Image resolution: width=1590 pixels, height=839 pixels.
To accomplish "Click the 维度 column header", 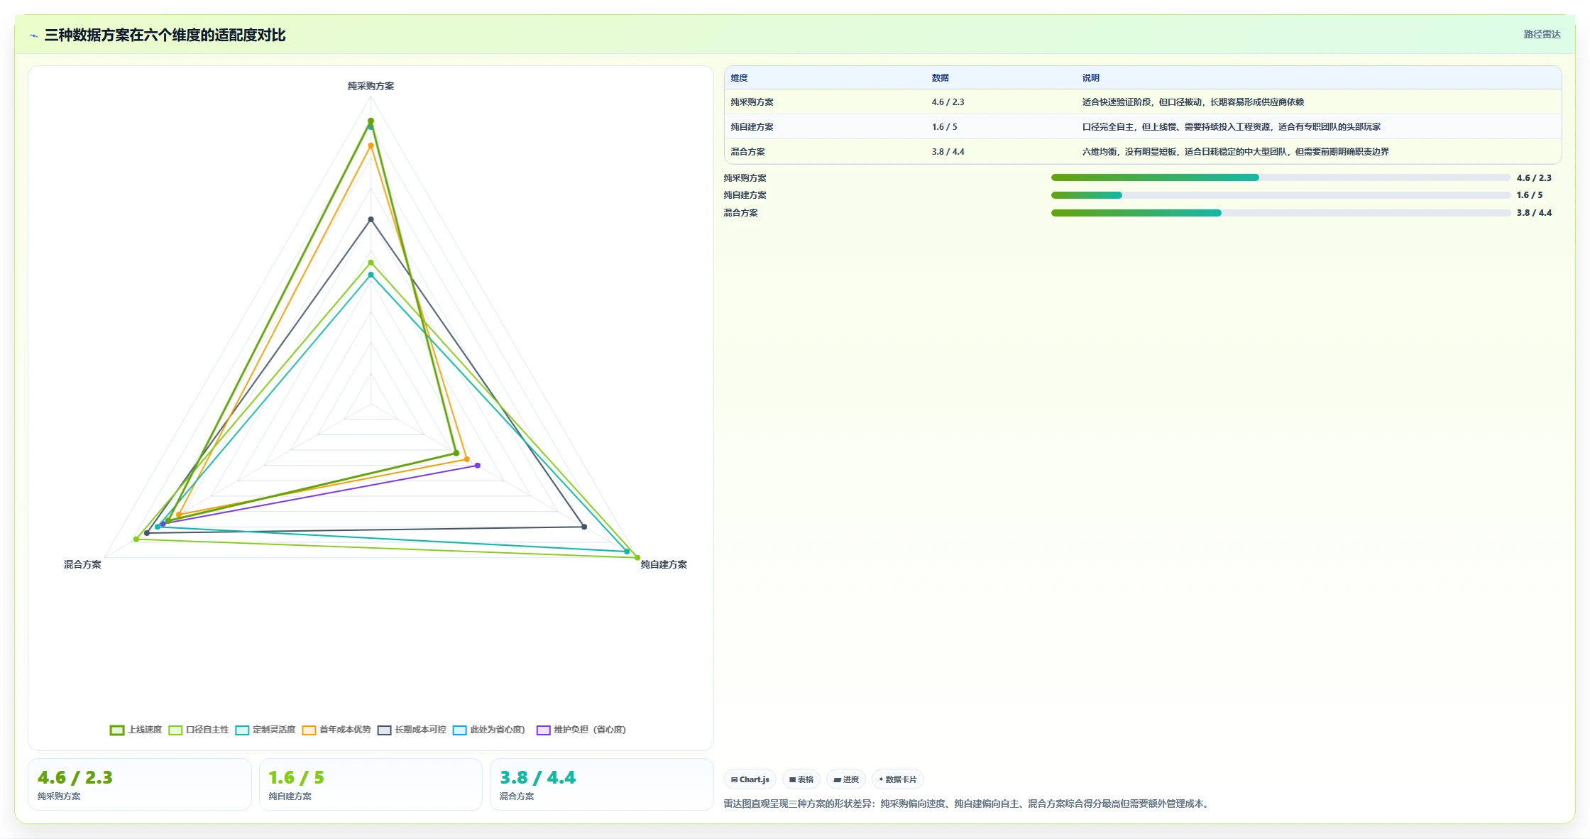I will (739, 78).
